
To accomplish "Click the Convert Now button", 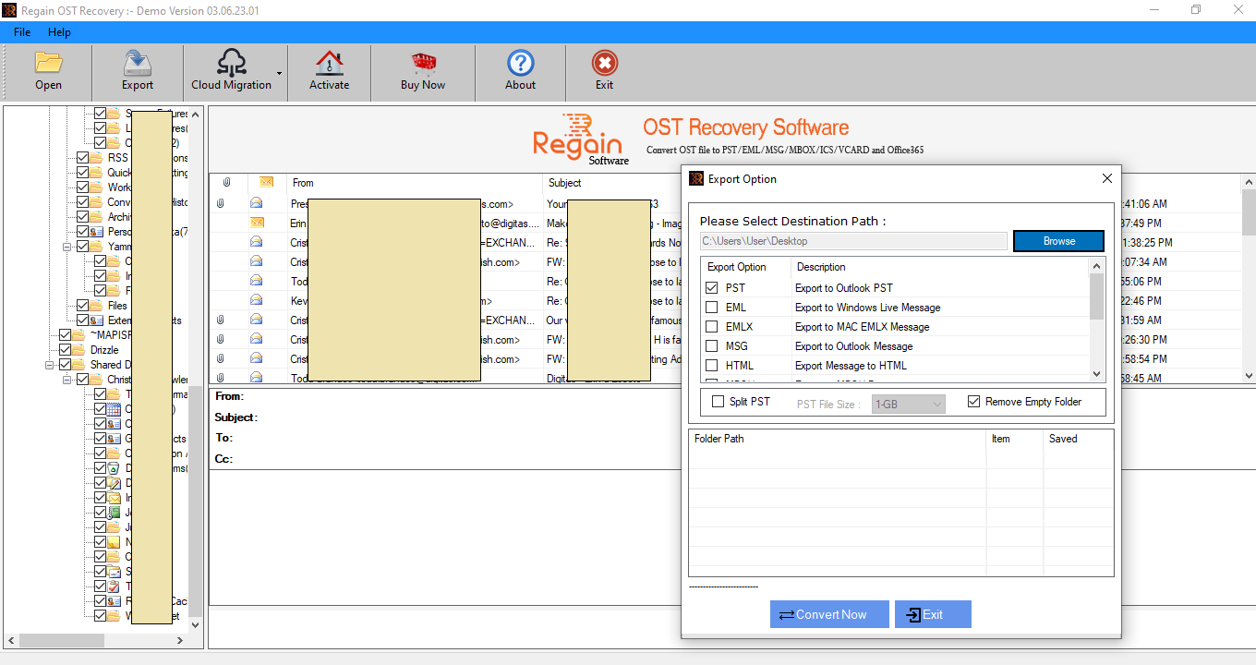I will pyautogui.click(x=828, y=613).
